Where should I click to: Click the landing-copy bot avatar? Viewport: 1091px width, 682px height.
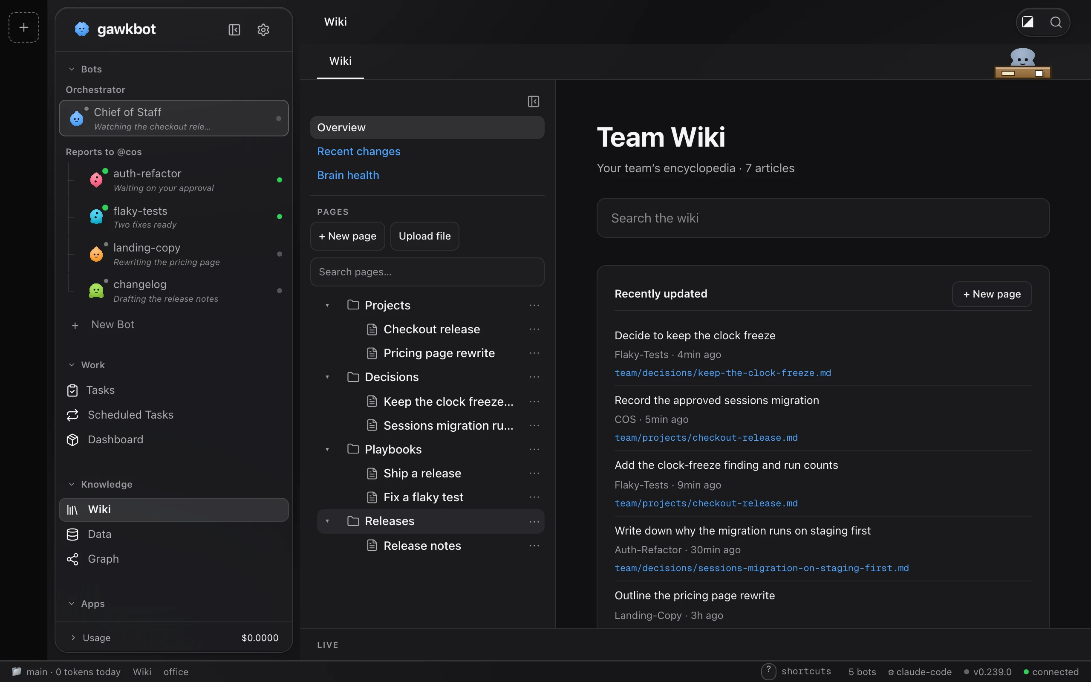pyautogui.click(x=96, y=254)
